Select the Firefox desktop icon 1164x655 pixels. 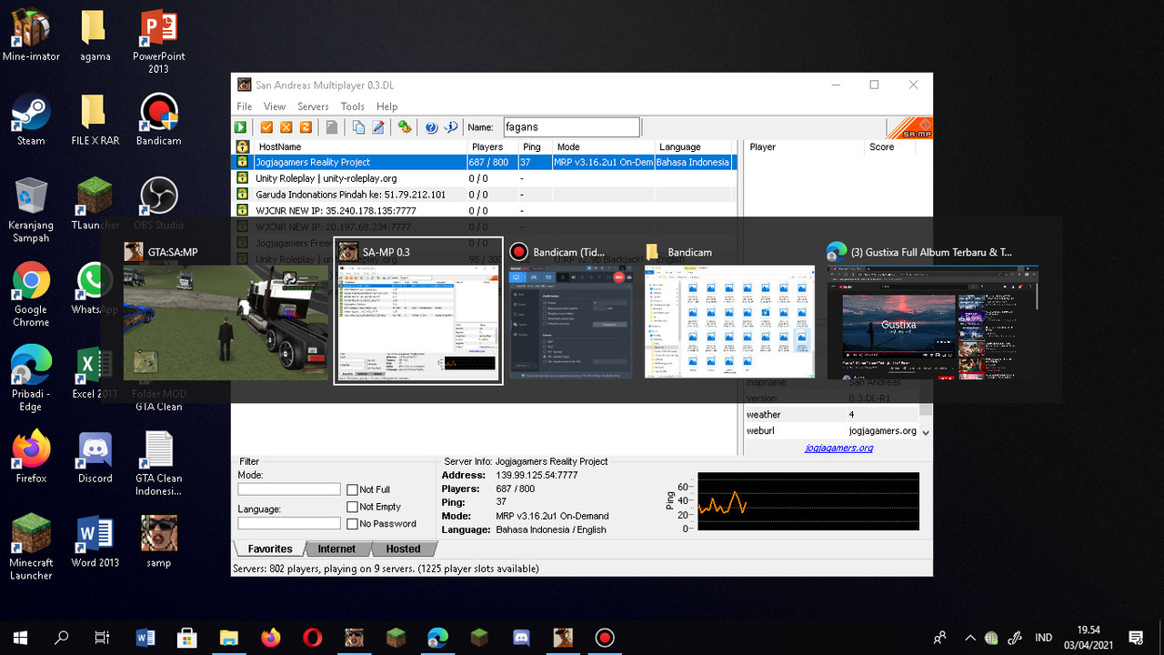point(31,458)
